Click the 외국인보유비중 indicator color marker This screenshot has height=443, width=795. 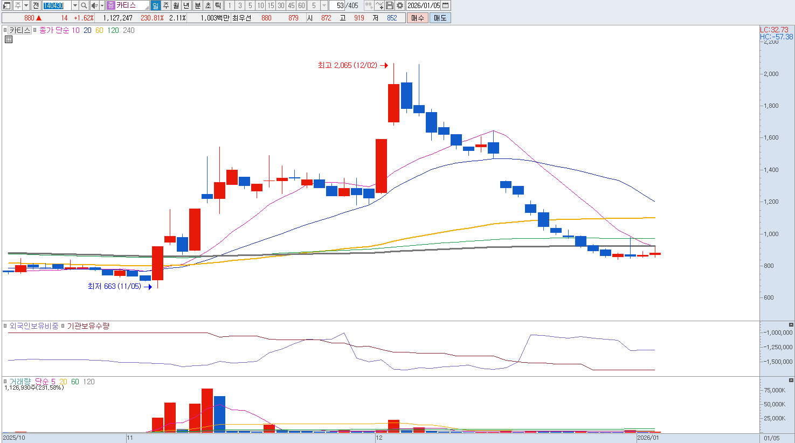pyautogui.click(x=5, y=326)
